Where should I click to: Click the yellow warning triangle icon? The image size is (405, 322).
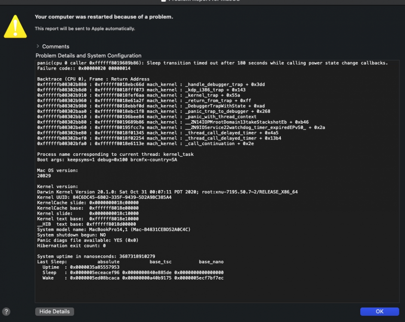coord(15,27)
